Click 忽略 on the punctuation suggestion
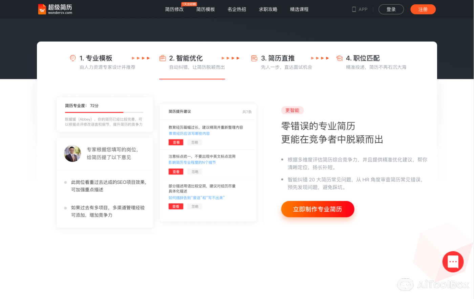The image size is (474, 299). (x=194, y=171)
